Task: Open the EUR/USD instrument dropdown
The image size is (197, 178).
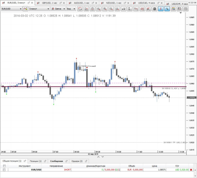Action: [11, 9]
